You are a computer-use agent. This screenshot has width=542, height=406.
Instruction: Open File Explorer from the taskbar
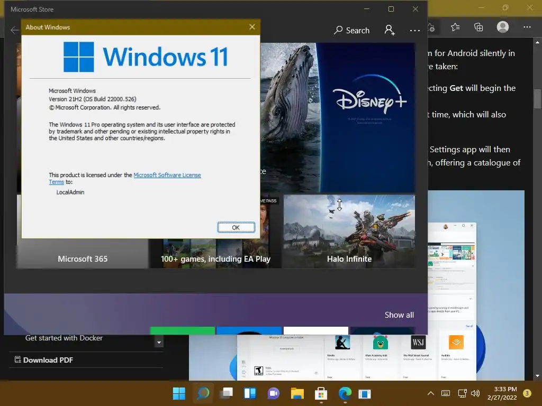(297, 393)
